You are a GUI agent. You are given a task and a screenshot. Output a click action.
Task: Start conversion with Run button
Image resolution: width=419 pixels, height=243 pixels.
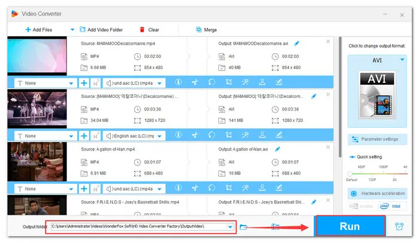click(x=351, y=226)
